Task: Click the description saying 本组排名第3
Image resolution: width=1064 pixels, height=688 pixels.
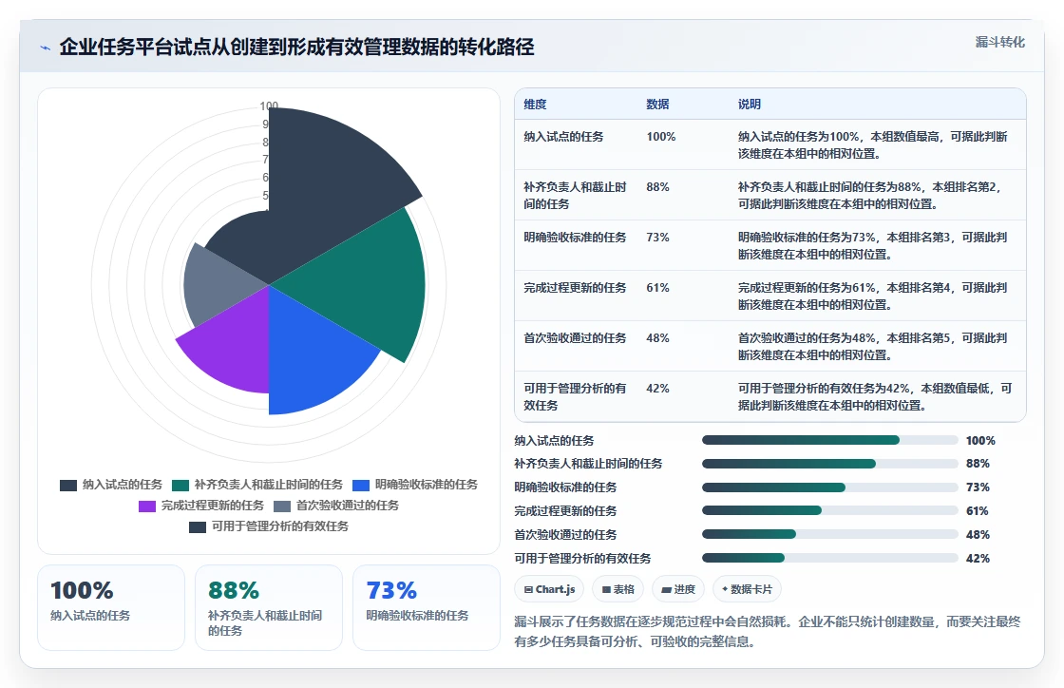Action: click(873, 245)
